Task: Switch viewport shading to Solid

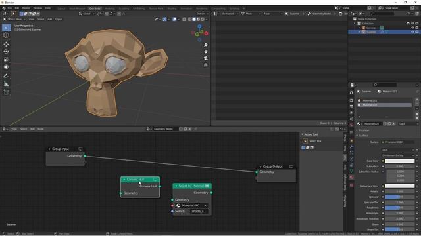Action: (x=194, y=19)
